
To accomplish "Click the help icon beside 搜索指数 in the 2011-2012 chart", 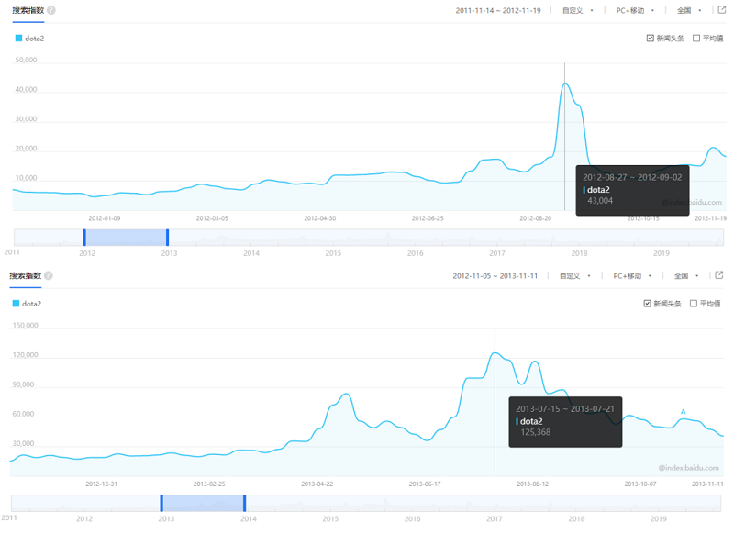I will point(51,10).
